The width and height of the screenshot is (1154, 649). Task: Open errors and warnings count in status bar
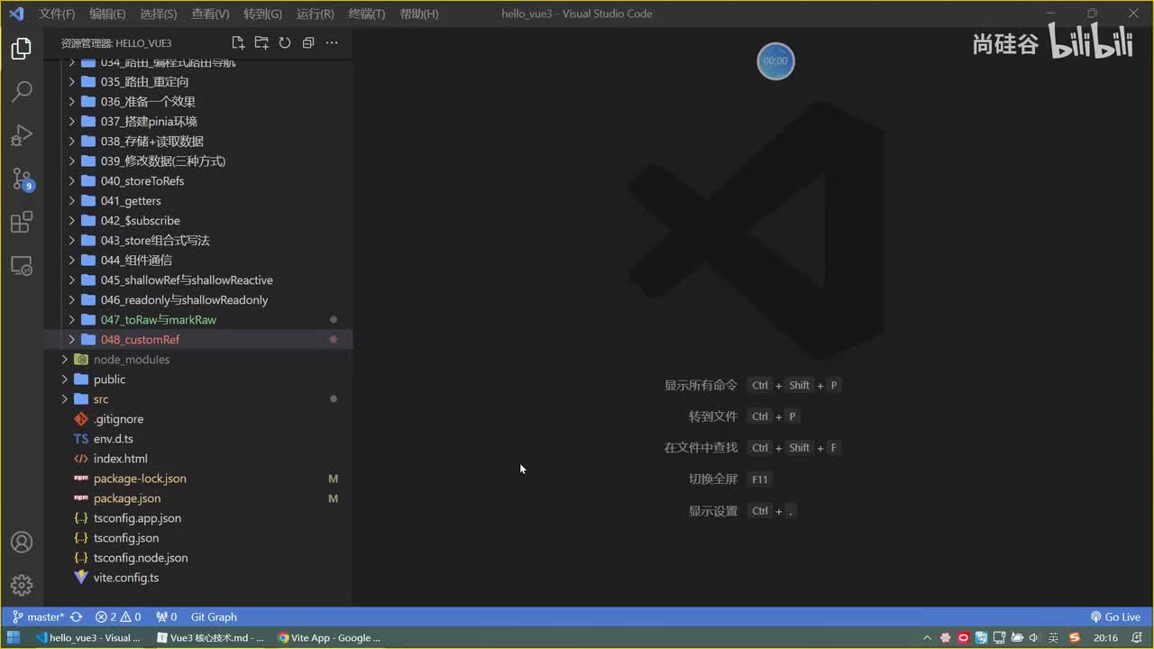coord(118,617)
